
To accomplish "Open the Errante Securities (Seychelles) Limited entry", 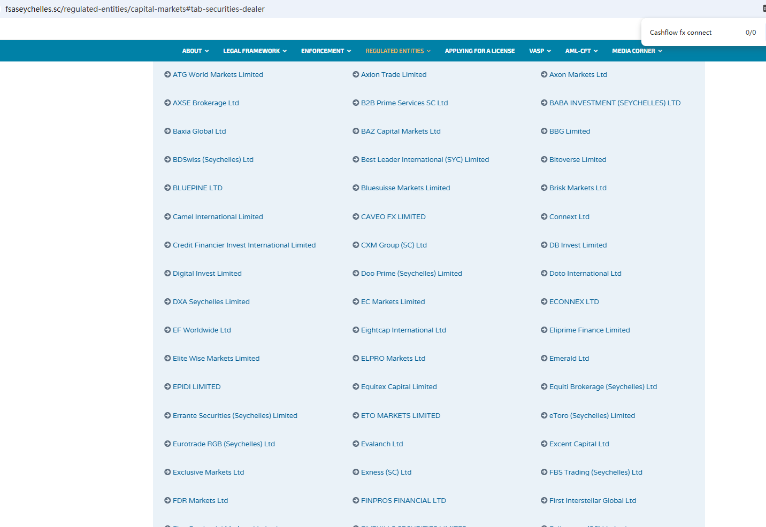I will (235, 416).
